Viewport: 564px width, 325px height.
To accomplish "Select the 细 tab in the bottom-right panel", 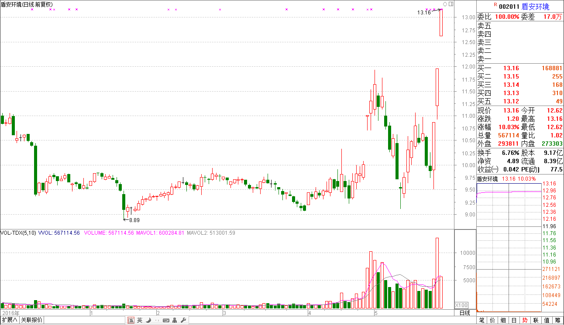I will [504, 320].
